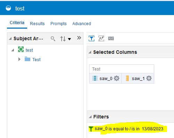Collapse the Selected Columns section
174x138 pixels.
coord(90,52)
